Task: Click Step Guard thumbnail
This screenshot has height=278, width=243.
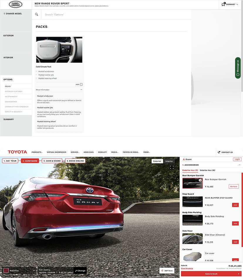Action: pos(193,202)
